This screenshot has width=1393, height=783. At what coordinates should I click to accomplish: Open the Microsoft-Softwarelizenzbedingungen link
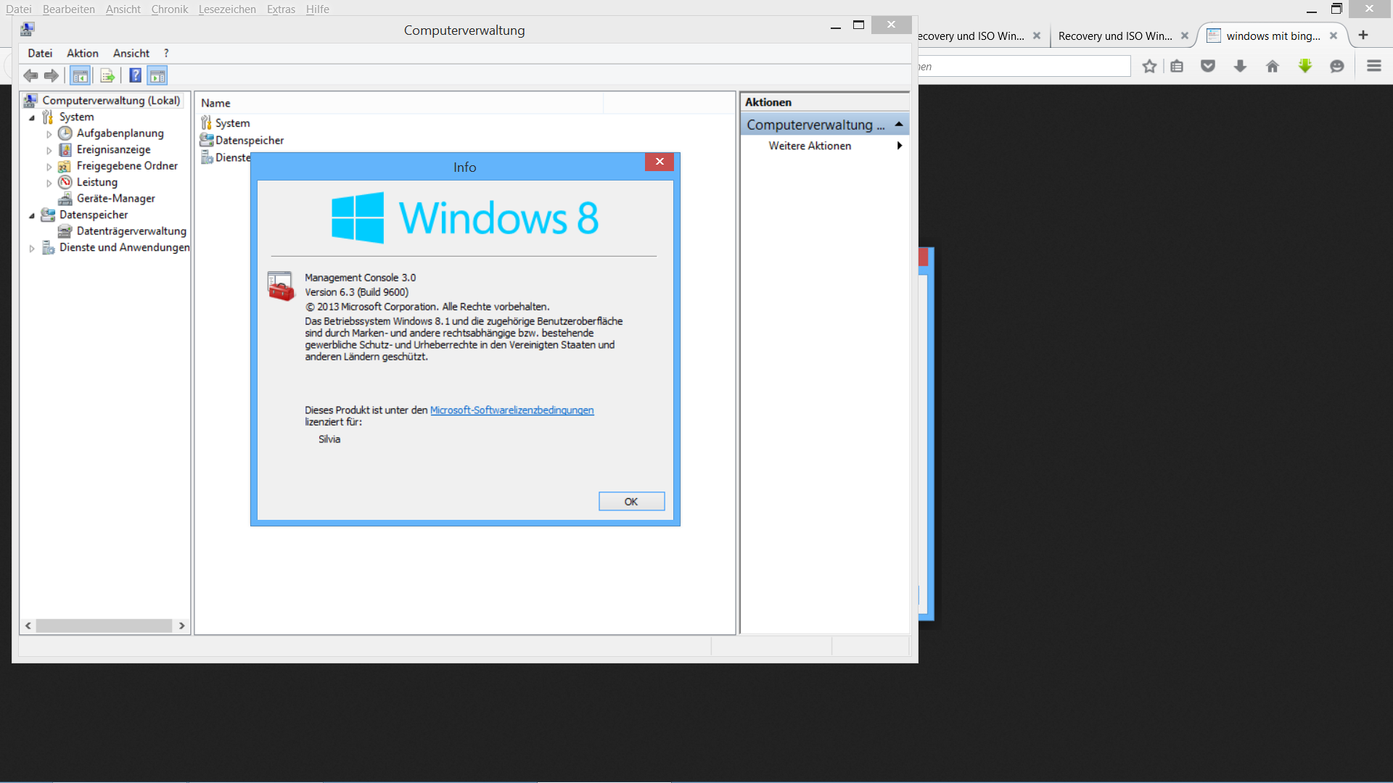coord(511,410)
